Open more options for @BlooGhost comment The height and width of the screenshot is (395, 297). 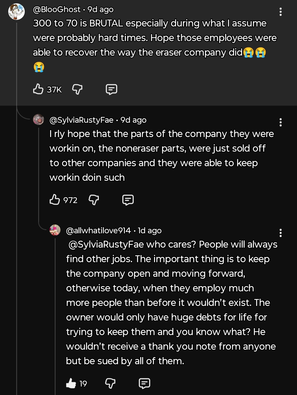point(280,12)
